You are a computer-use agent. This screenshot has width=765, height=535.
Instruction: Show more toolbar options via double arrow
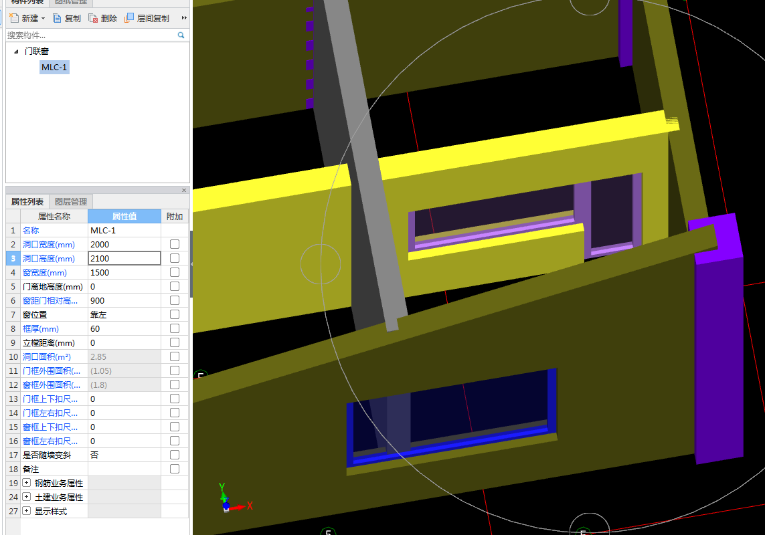pyautogui.click(x=184, y=18)
